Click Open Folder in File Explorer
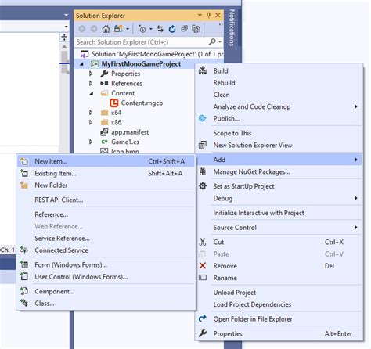The image size is (371, 349). coord(279,319)
